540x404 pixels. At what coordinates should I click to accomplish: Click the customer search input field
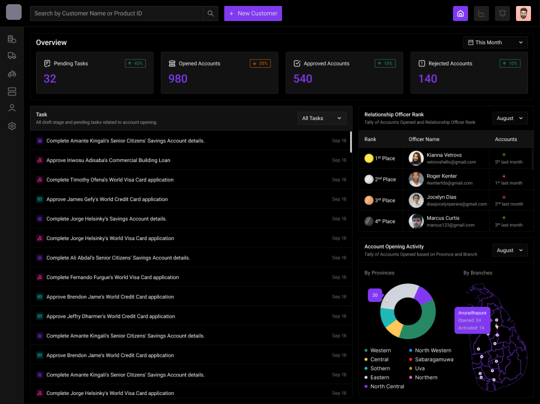pyautogui.click(x=116, y=13)
